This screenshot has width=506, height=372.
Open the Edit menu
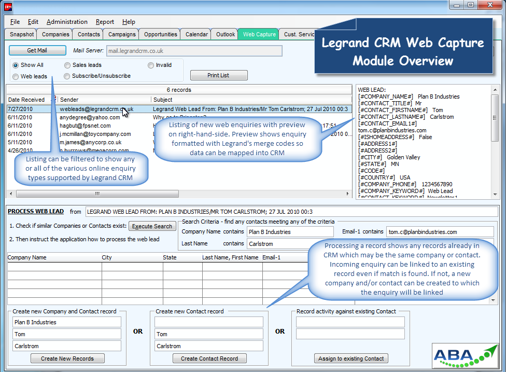[33, 22]
